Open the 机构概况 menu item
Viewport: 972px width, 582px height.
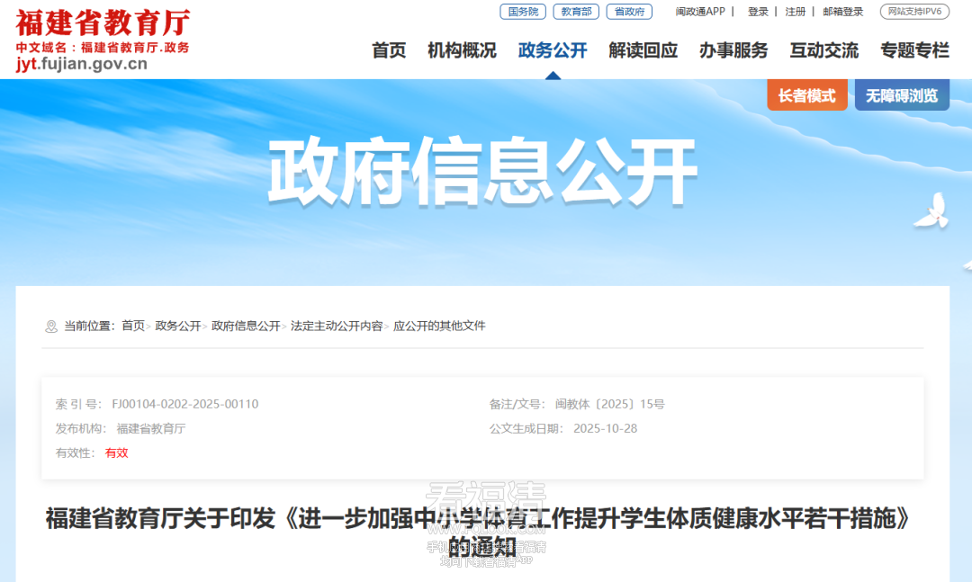[462, 50]
